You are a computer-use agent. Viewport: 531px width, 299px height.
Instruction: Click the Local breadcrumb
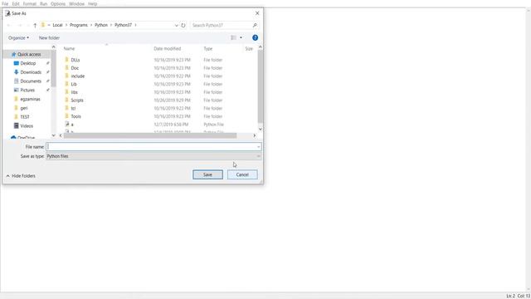click(57, 25)
